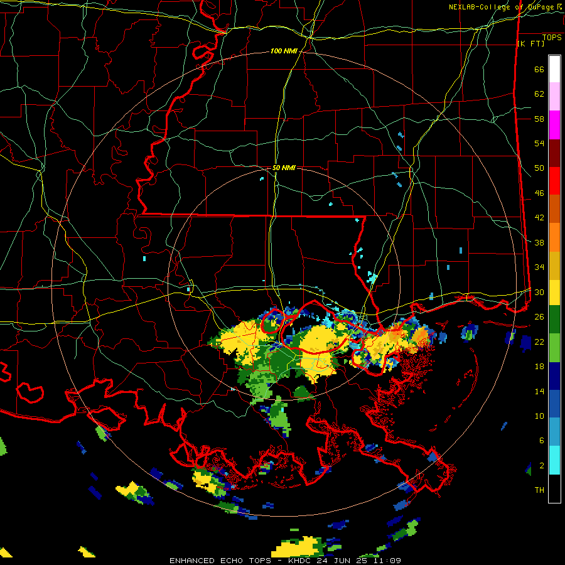Click the '22' scale value
The width and height of the screenshot is (565, 565).
[539, 342]
